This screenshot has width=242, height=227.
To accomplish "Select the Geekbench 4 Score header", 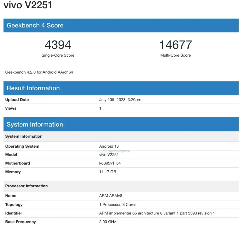I will (35, 25).
